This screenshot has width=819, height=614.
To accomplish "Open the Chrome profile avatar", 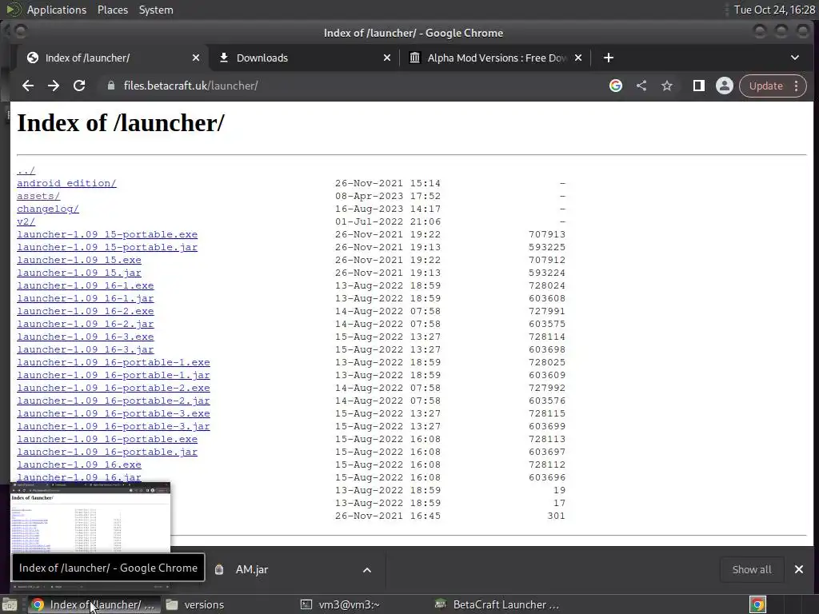I will pos(725,86).
